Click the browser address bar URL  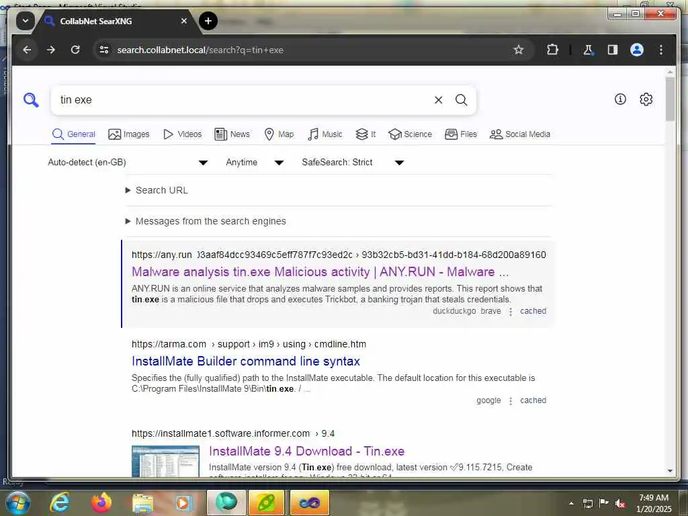pyautogui.click(x=200, y=50)
